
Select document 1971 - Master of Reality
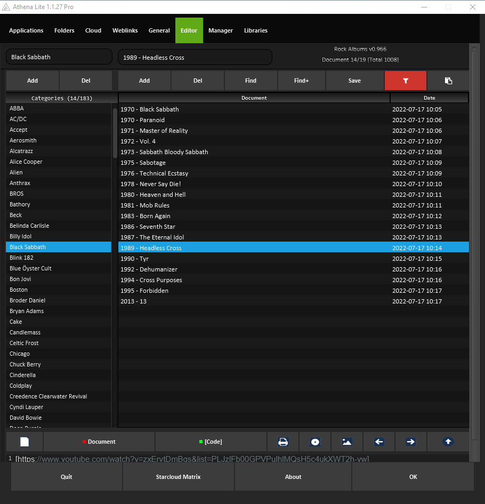pyautogui.click(x=294, y=131)
